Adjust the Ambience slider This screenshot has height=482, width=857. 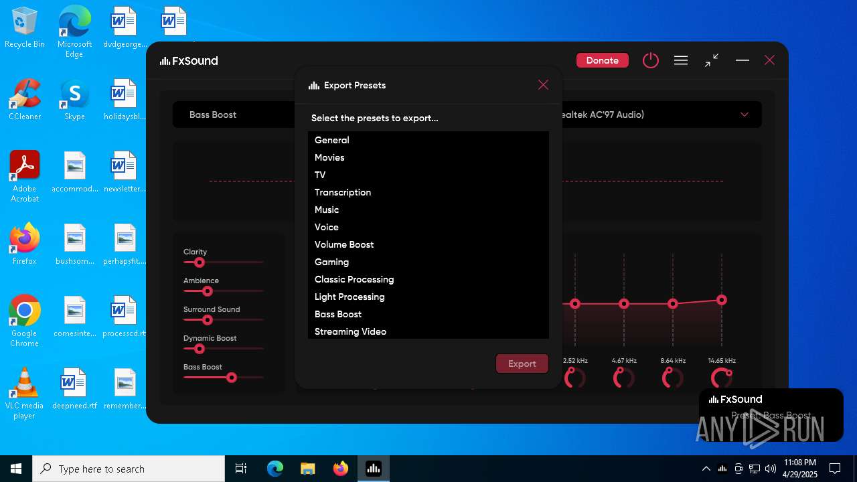point(208,291)
